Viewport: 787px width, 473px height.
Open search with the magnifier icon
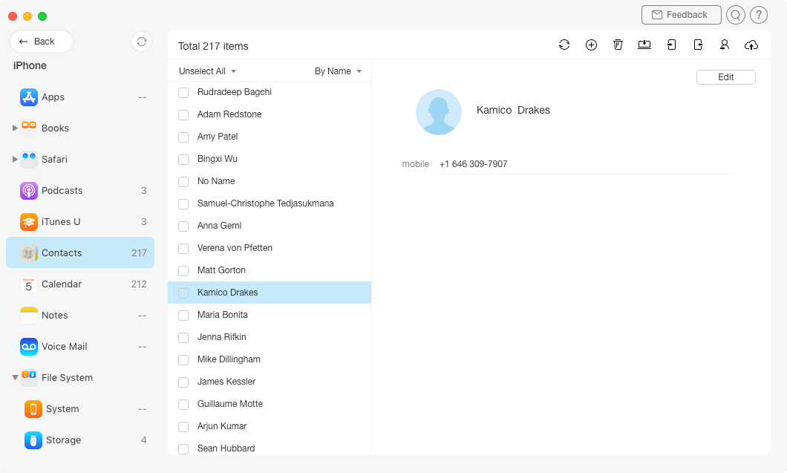click(735, 15)
